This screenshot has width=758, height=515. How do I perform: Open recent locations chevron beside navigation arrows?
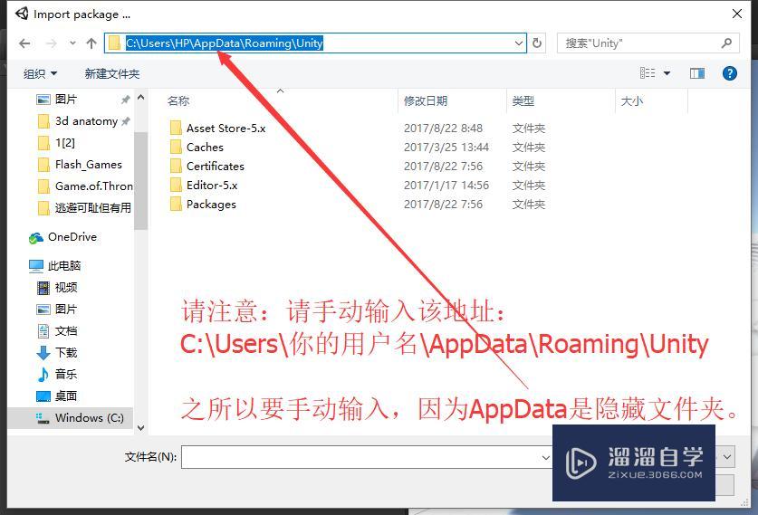point(72,43)
